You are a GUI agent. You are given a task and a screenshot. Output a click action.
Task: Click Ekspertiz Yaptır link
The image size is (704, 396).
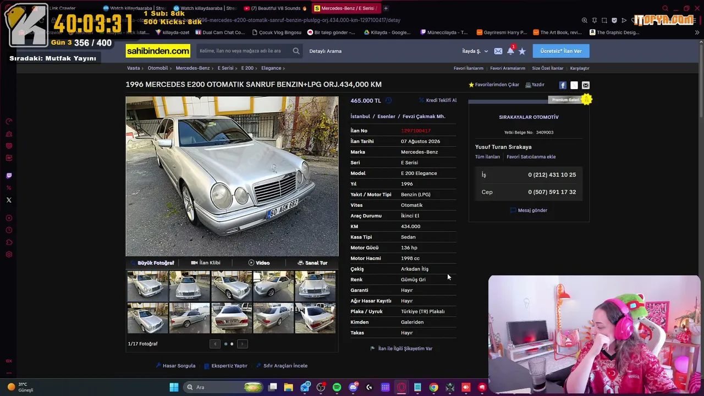click(226, 366)
